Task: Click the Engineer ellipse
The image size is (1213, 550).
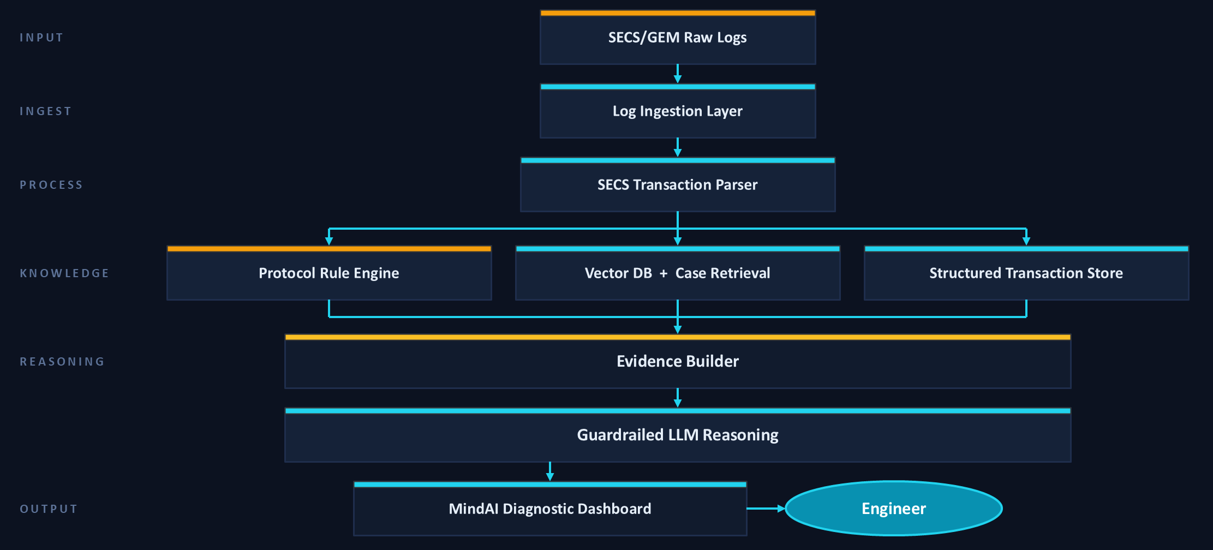Action: [x=894, y=509]
